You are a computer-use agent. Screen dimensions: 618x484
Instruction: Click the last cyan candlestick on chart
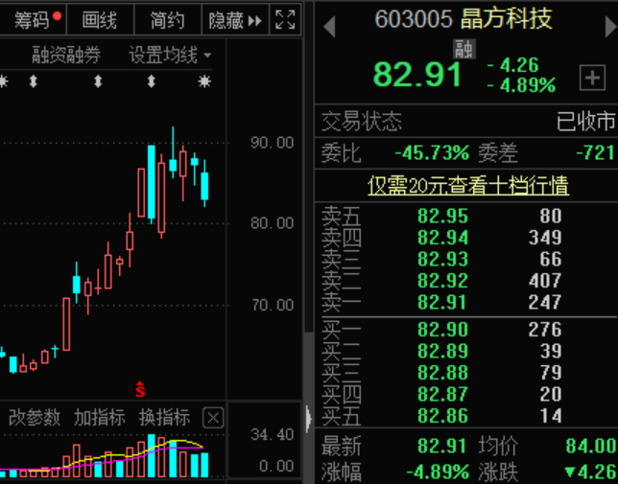(204, 186)
